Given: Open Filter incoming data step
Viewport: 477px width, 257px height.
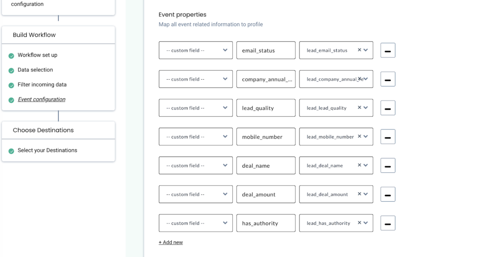Looking at the screenshot, I should point(42,85).
